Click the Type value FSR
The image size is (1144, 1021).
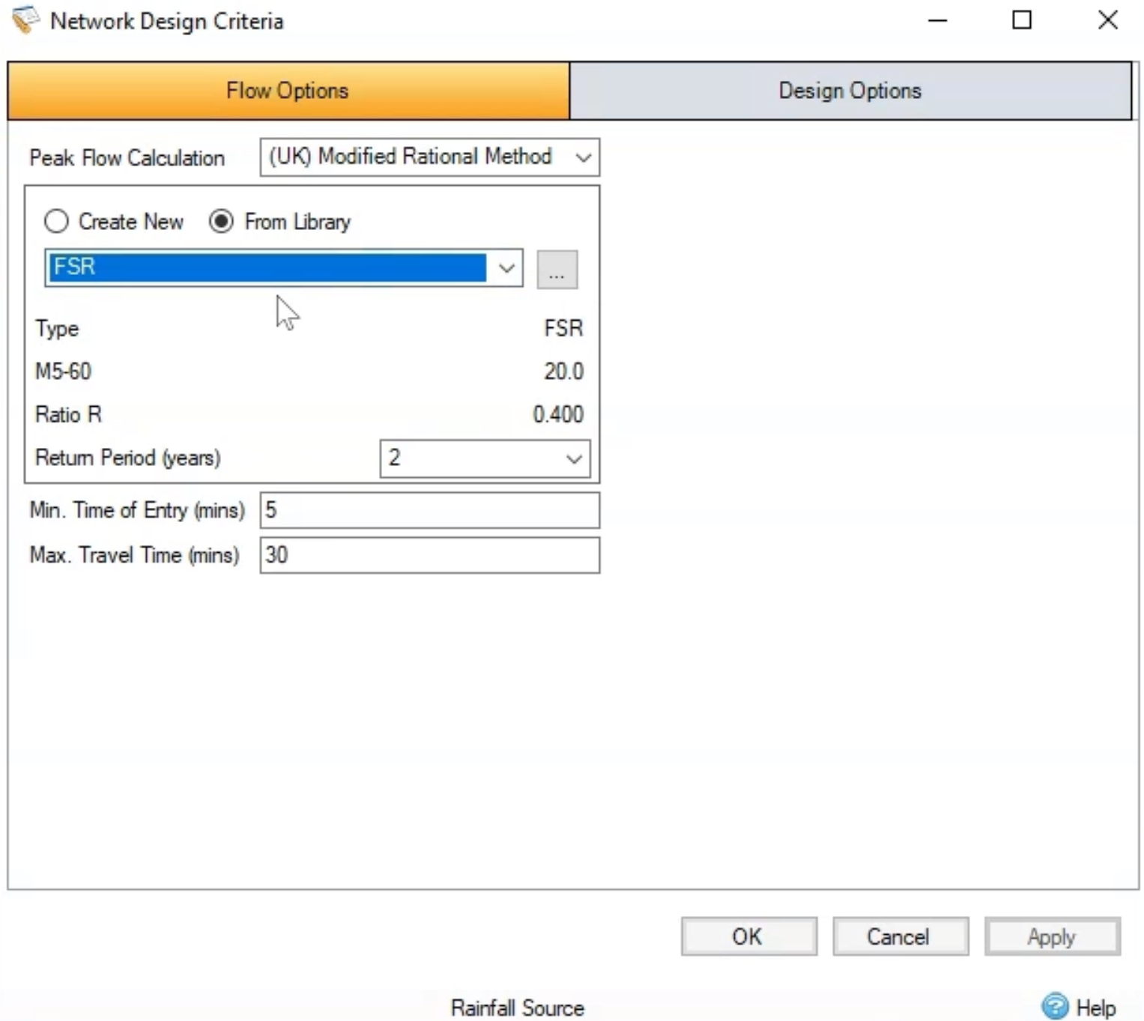(x=563, y=328)
